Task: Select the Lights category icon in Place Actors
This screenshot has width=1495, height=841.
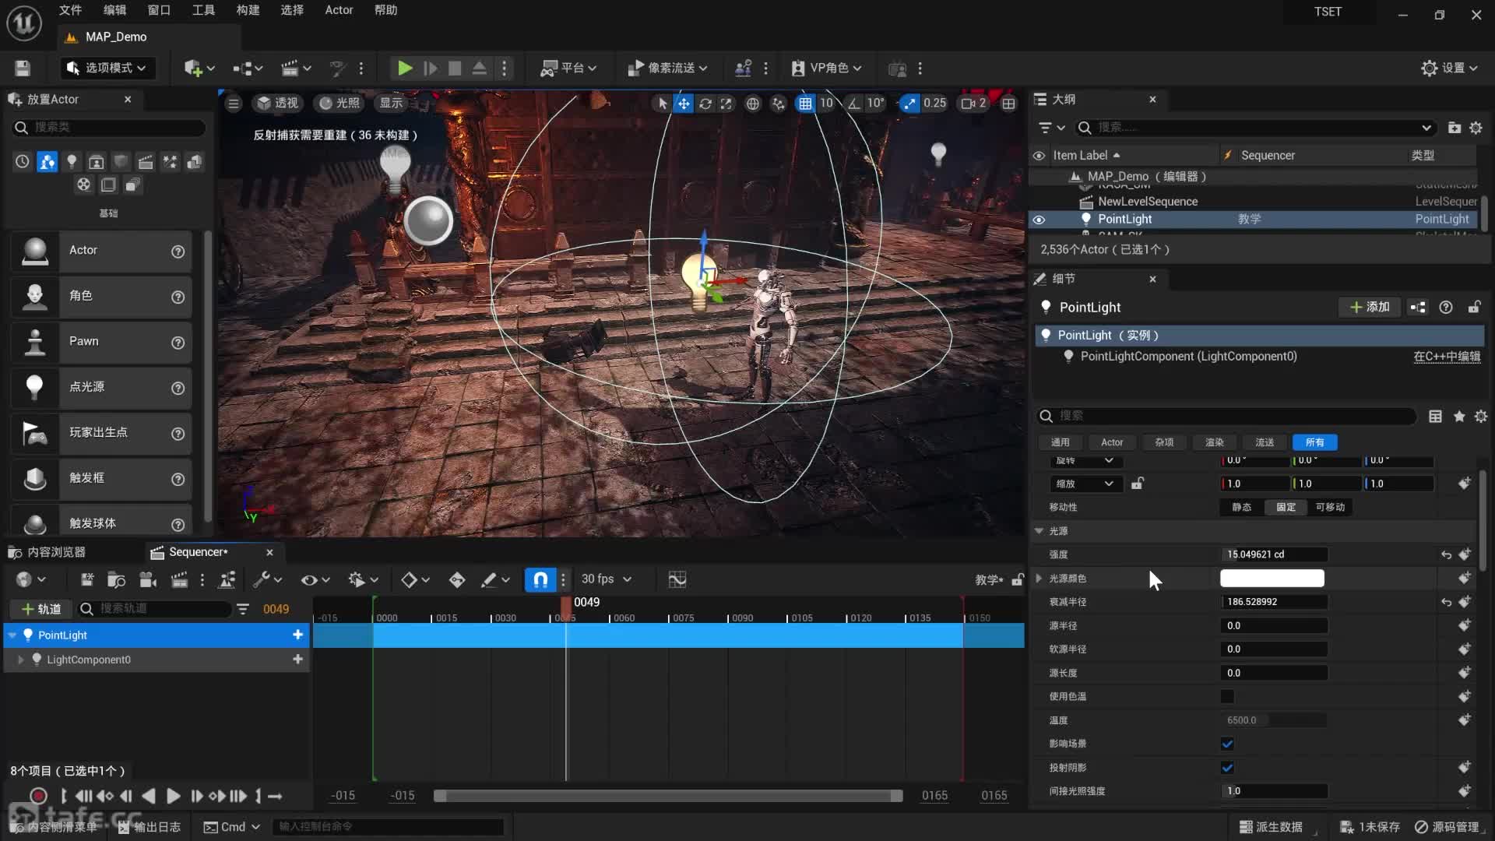Action: 72,161
